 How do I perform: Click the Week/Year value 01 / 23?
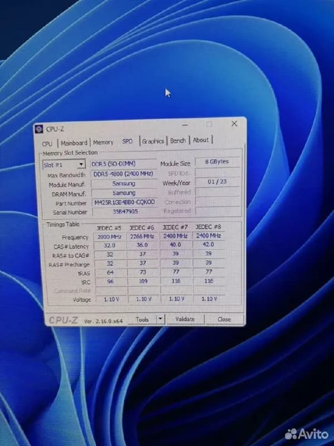tap(217, 182)
